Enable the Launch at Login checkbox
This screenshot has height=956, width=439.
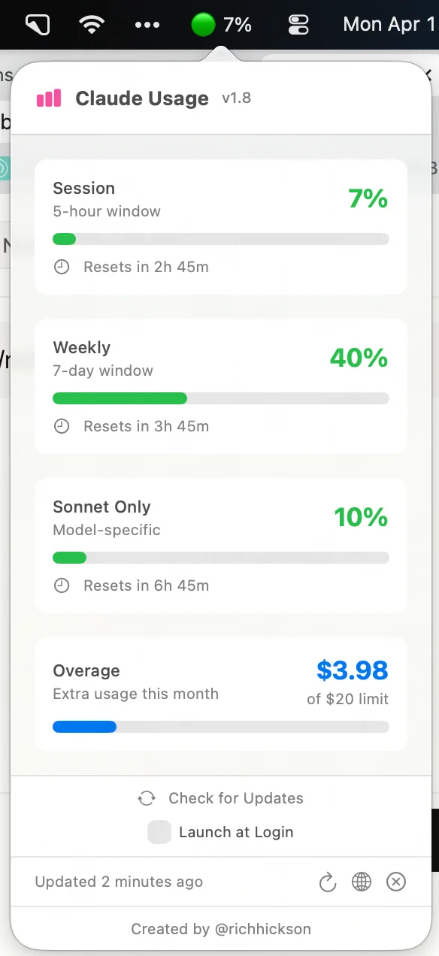point(159,832)
